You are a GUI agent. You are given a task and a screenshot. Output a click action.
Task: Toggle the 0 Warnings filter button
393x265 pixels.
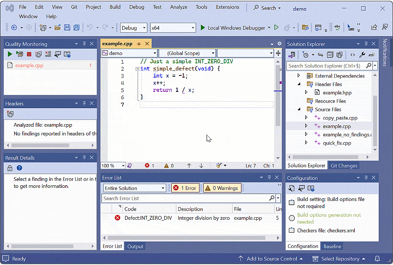(222, 188)
